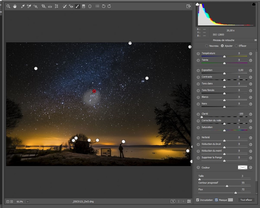Click the minus button next to Clarté
The image size is (260, 208).
coord(198,114)
